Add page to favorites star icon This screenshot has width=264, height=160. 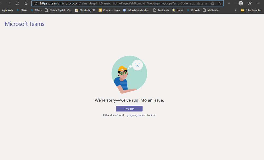coord(220,3)
